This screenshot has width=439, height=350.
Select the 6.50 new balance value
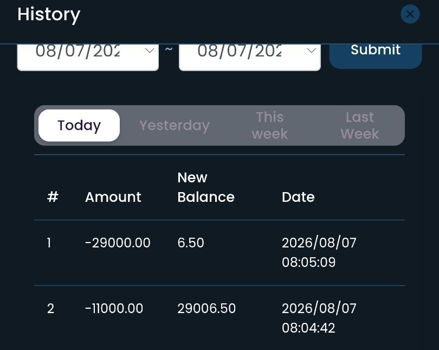[191, 243]
